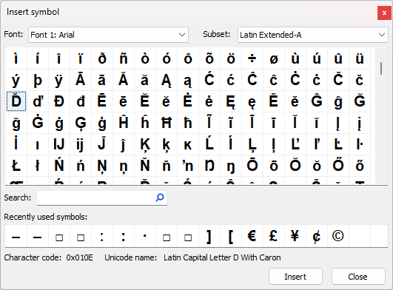Pick the IJ ligature capital symbol

(x=59, y=144)
